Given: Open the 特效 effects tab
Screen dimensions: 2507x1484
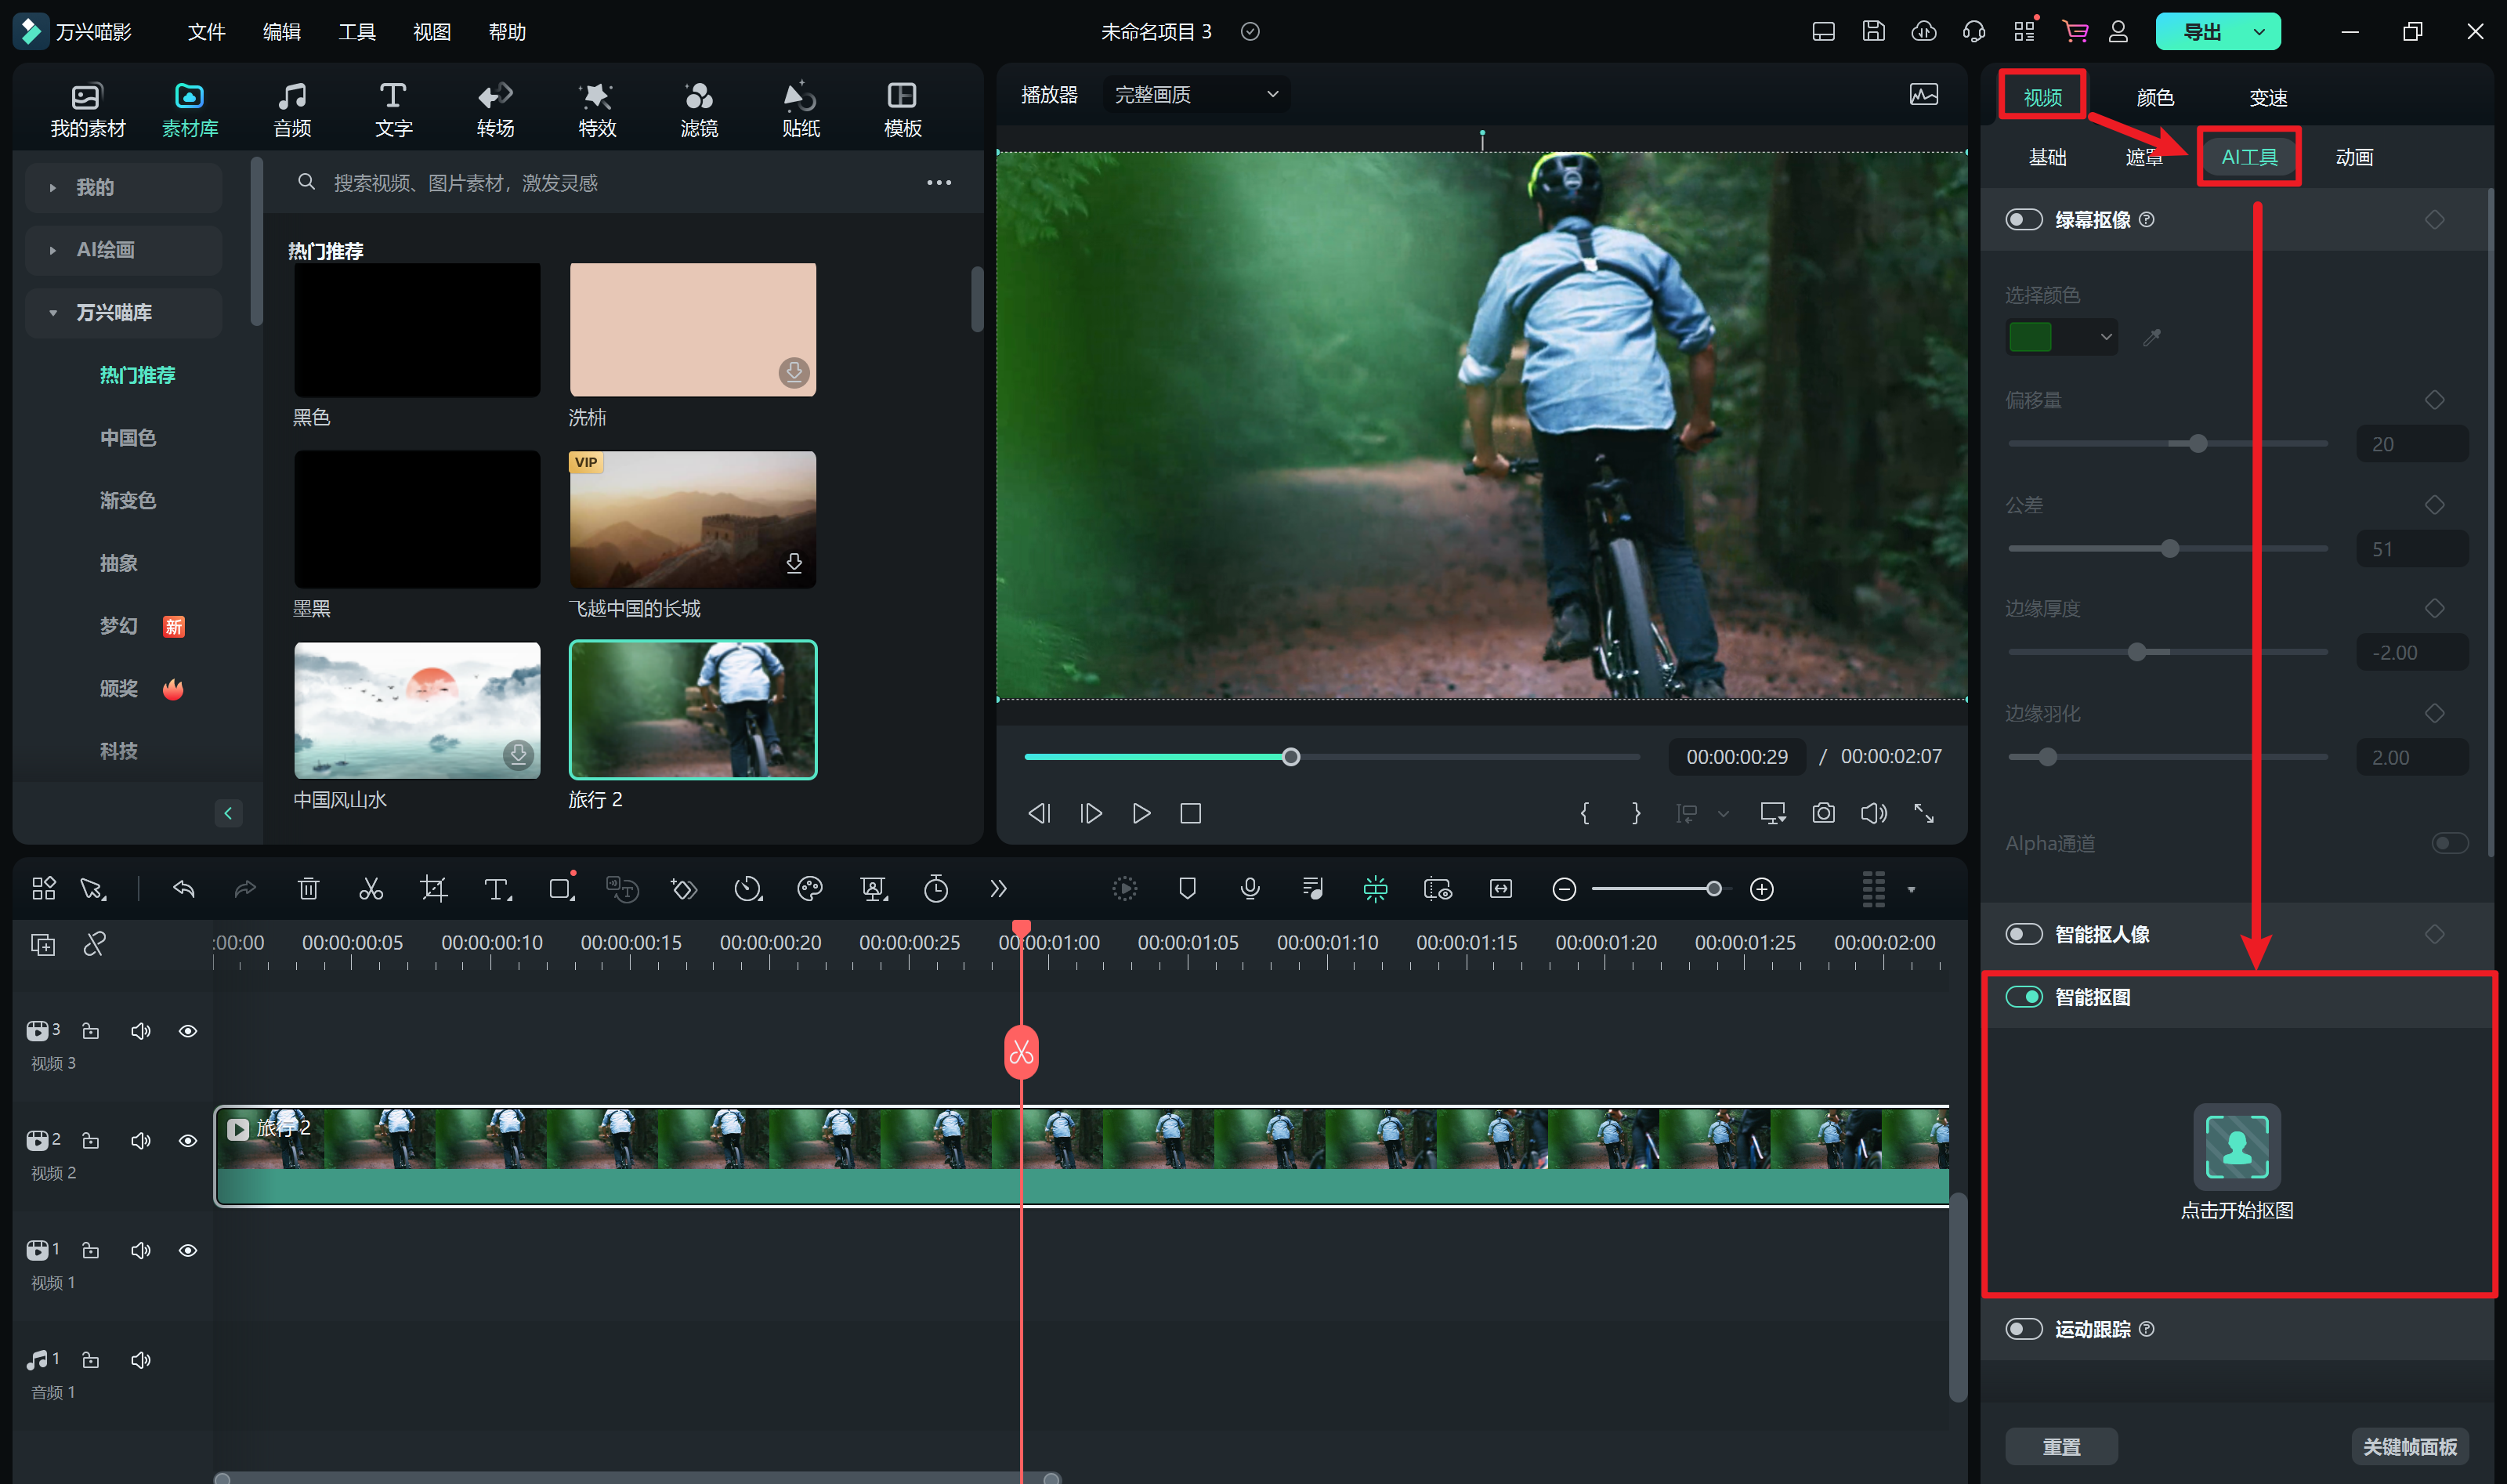Looking at the screenshot, I should point(597,110).
